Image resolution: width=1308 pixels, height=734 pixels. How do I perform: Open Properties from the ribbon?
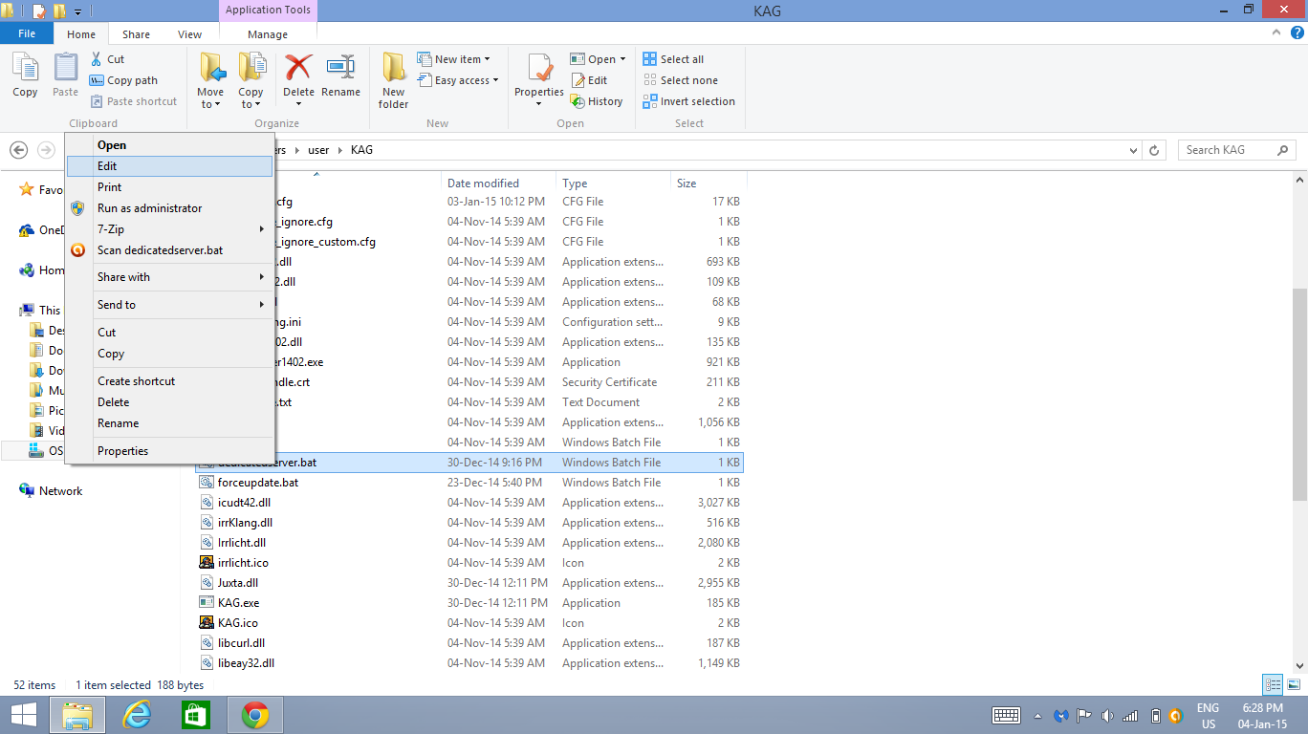[x=539, y=72]
